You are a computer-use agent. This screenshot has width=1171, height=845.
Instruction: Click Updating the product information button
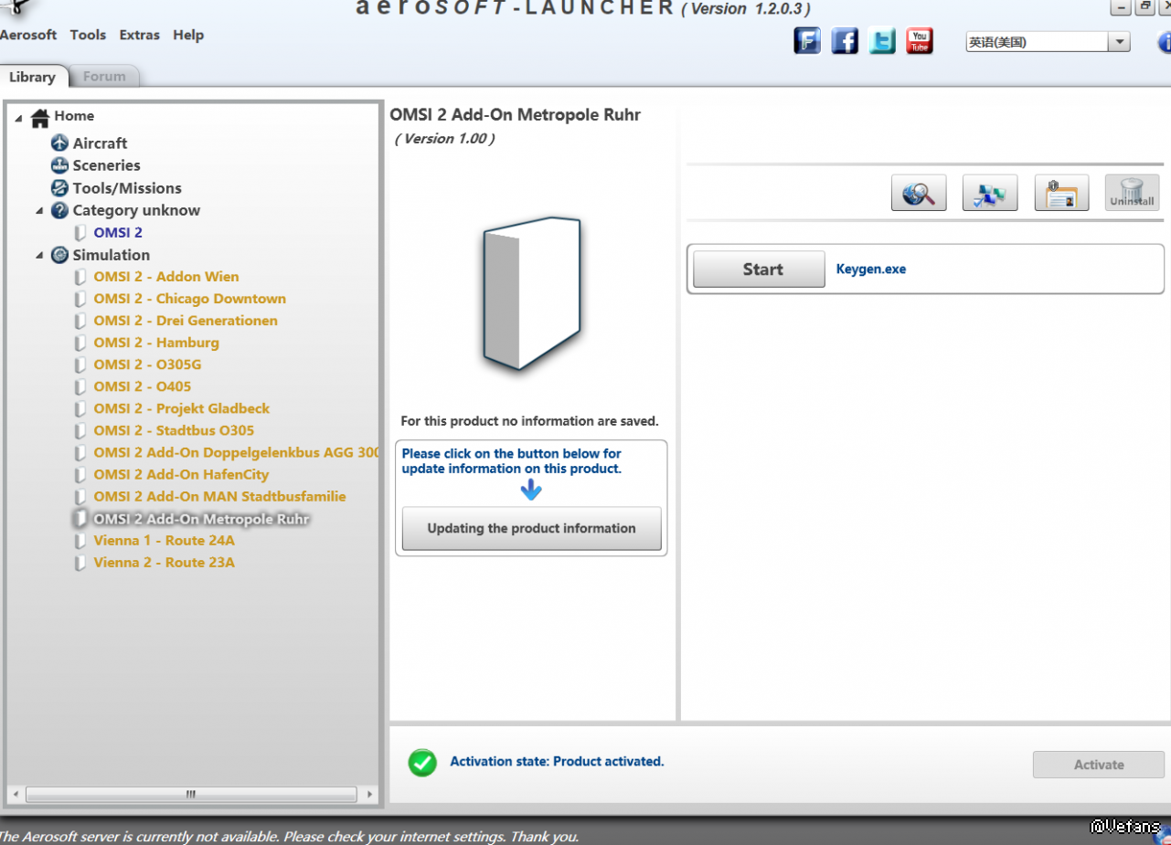click(531, 528)
